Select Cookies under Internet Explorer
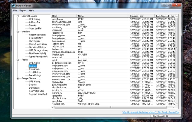Viewport: 192px width, 122px height. click(33, 25)
